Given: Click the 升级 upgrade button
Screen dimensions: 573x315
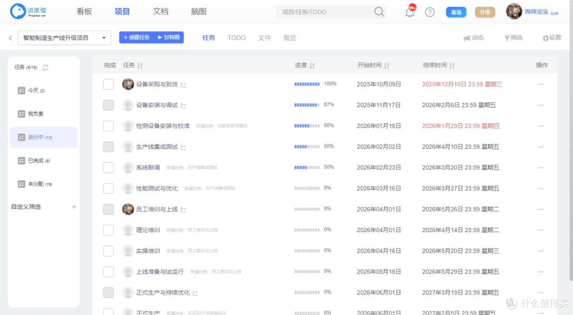Looking at the screenshot, I should tap(485, 12).
